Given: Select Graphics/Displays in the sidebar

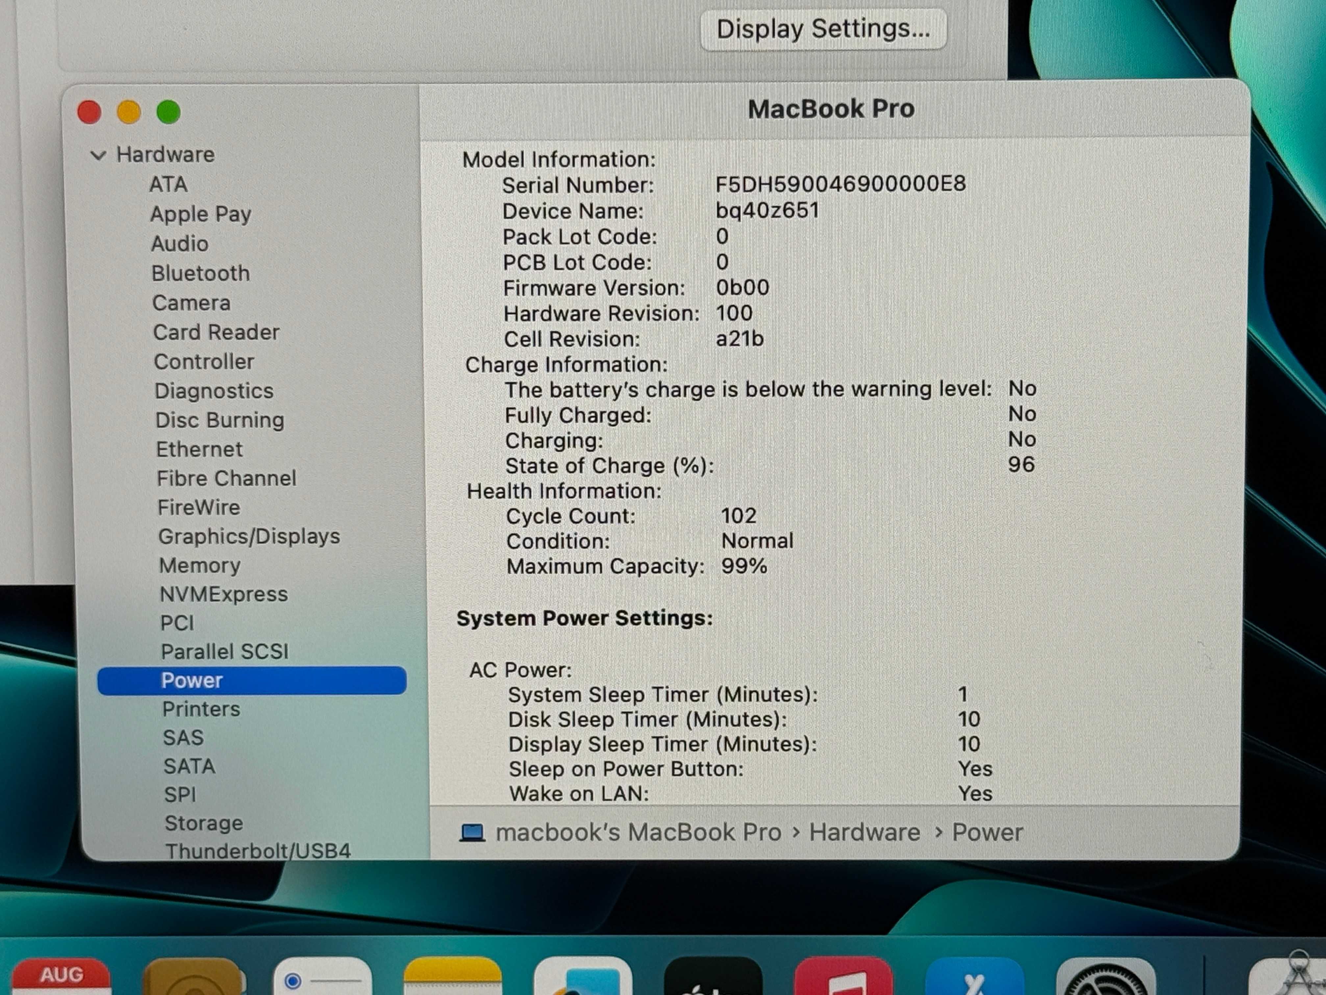Looking at the screenshot, I should [249, 537].
